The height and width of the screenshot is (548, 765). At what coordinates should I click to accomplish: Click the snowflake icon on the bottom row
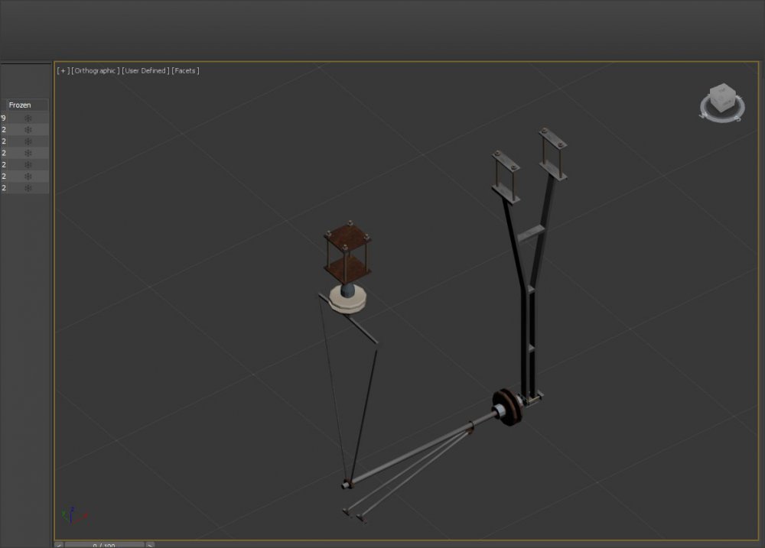coord(28,188)
